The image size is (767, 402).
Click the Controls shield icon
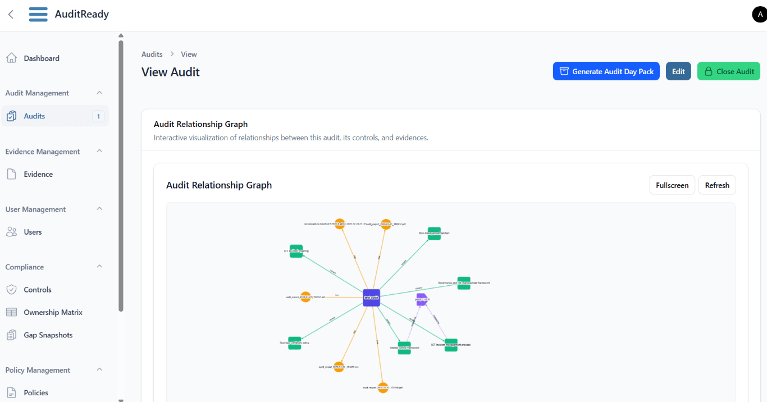[11, 290]
